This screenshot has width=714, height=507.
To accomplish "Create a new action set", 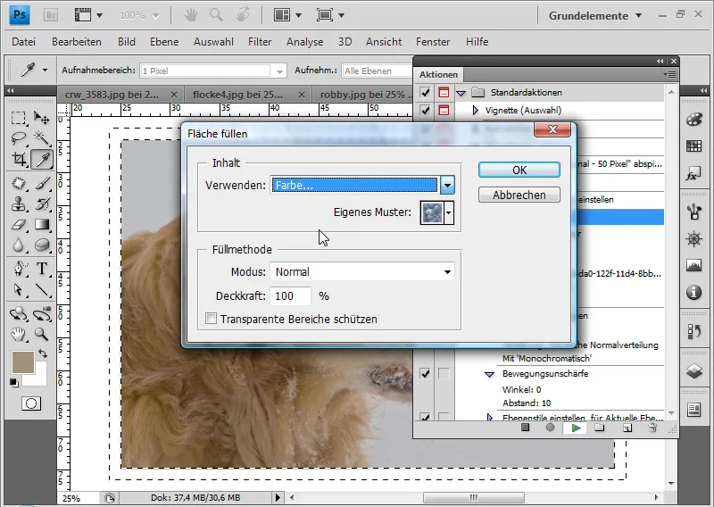I will click(x=600, y=428).
